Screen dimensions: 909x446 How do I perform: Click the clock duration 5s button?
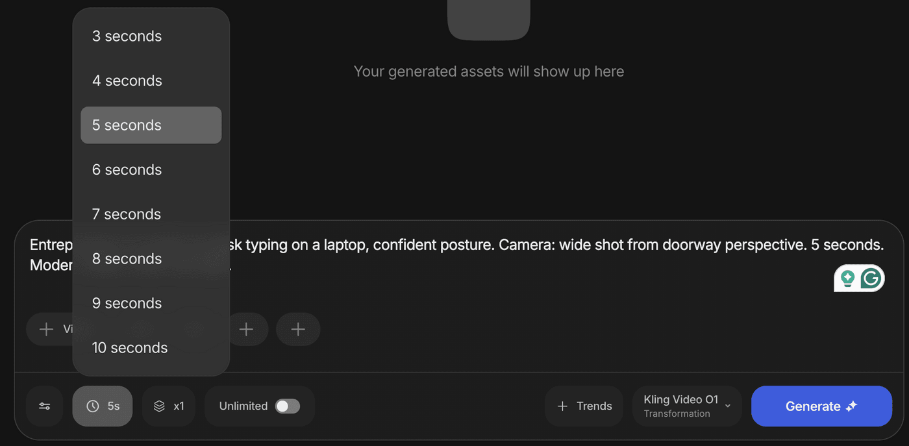pyautogui.click(x=103, y=406)
